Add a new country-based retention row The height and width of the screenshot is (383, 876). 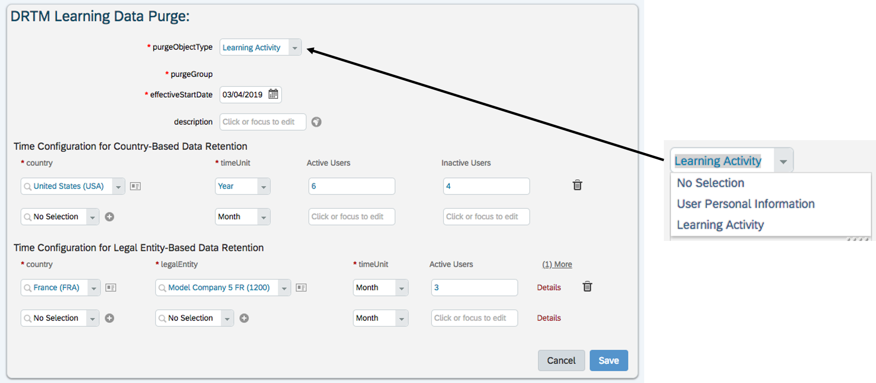coord(109,217)
